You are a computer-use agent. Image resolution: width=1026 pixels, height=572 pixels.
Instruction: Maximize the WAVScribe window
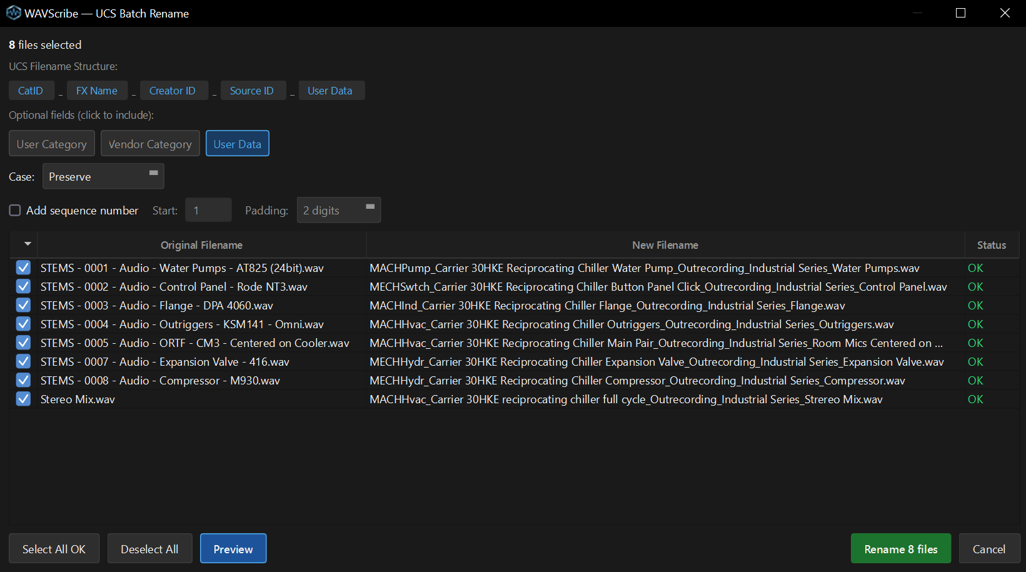(961, 13)
